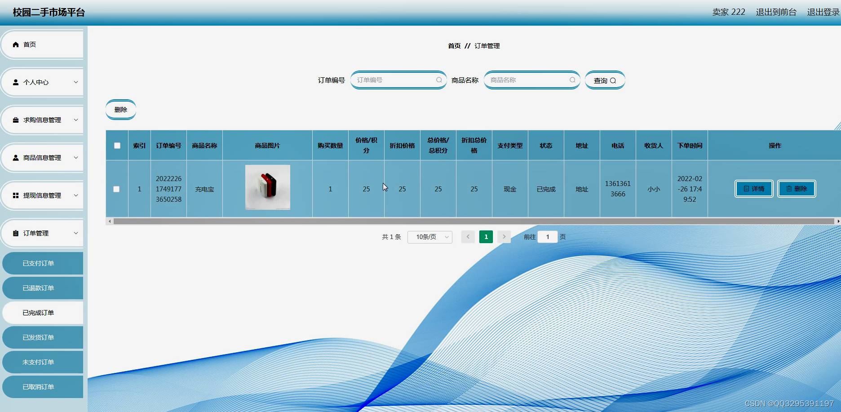841x412 pixels.
Task: Check the checkbox for order row 1
Action: click(116, 189)
